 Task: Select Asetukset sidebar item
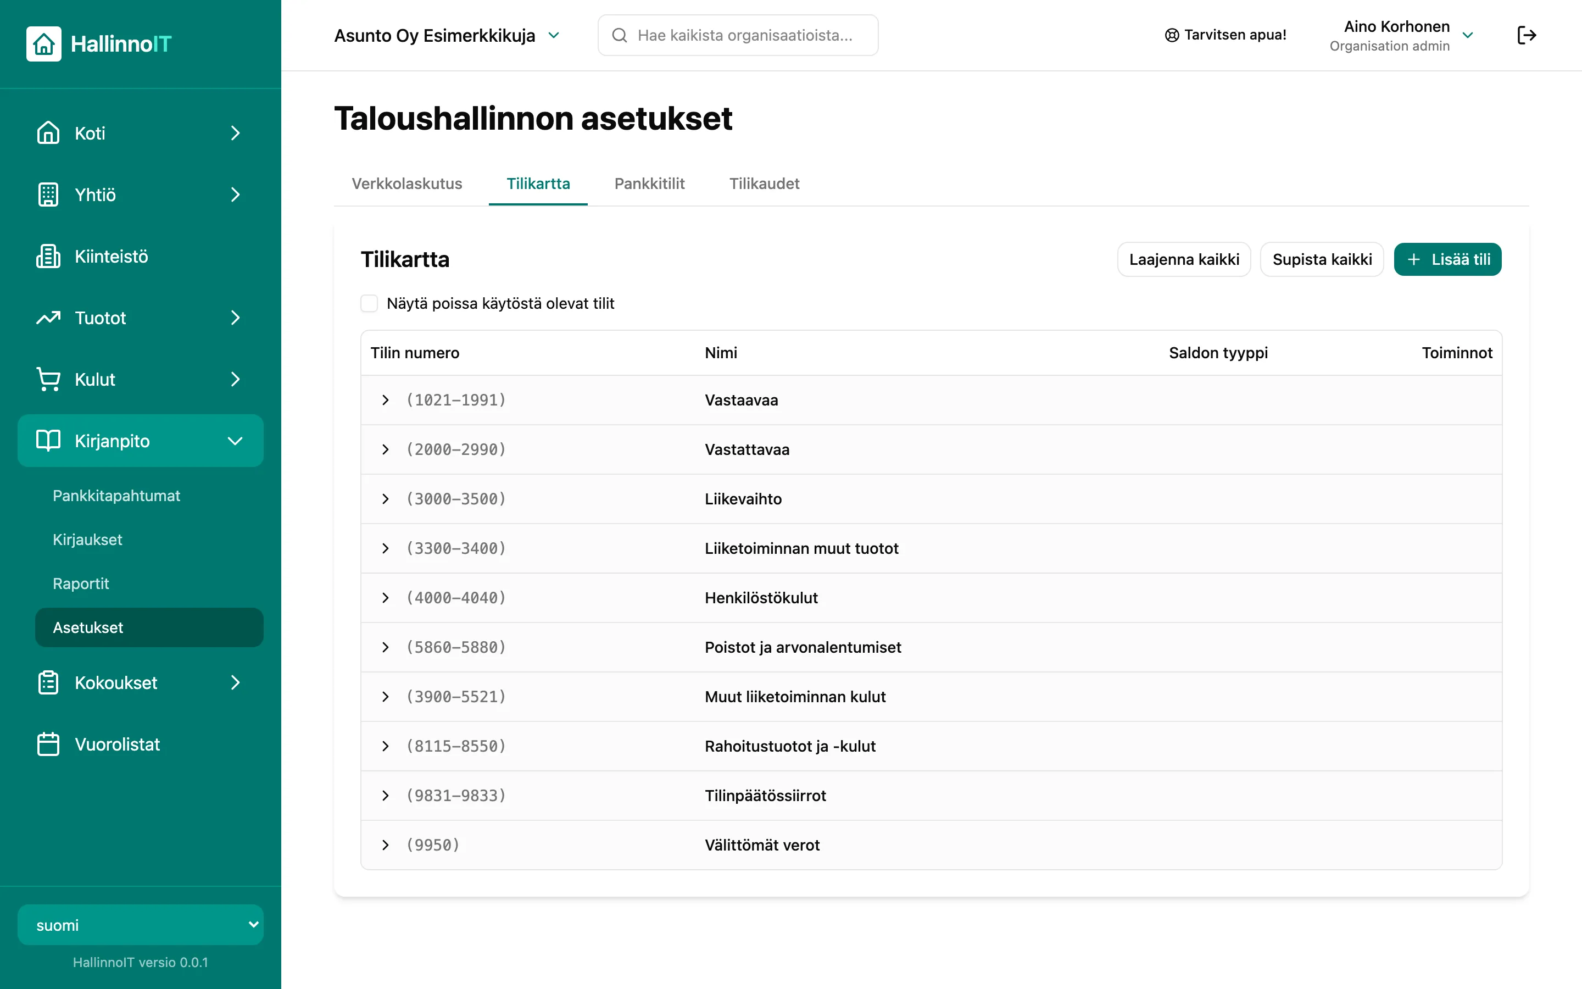149,627
